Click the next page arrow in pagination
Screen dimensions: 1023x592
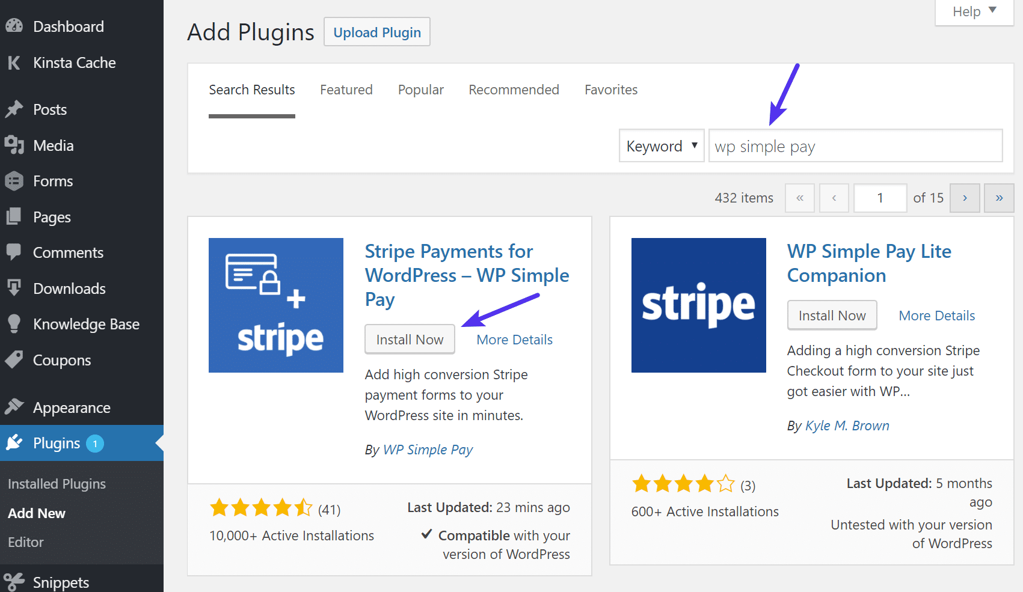coord(965,198)
